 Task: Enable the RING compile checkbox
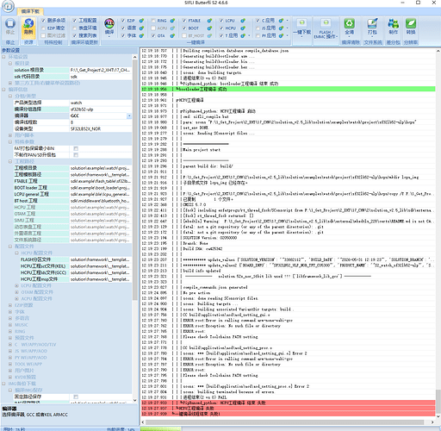pos(153,21)
